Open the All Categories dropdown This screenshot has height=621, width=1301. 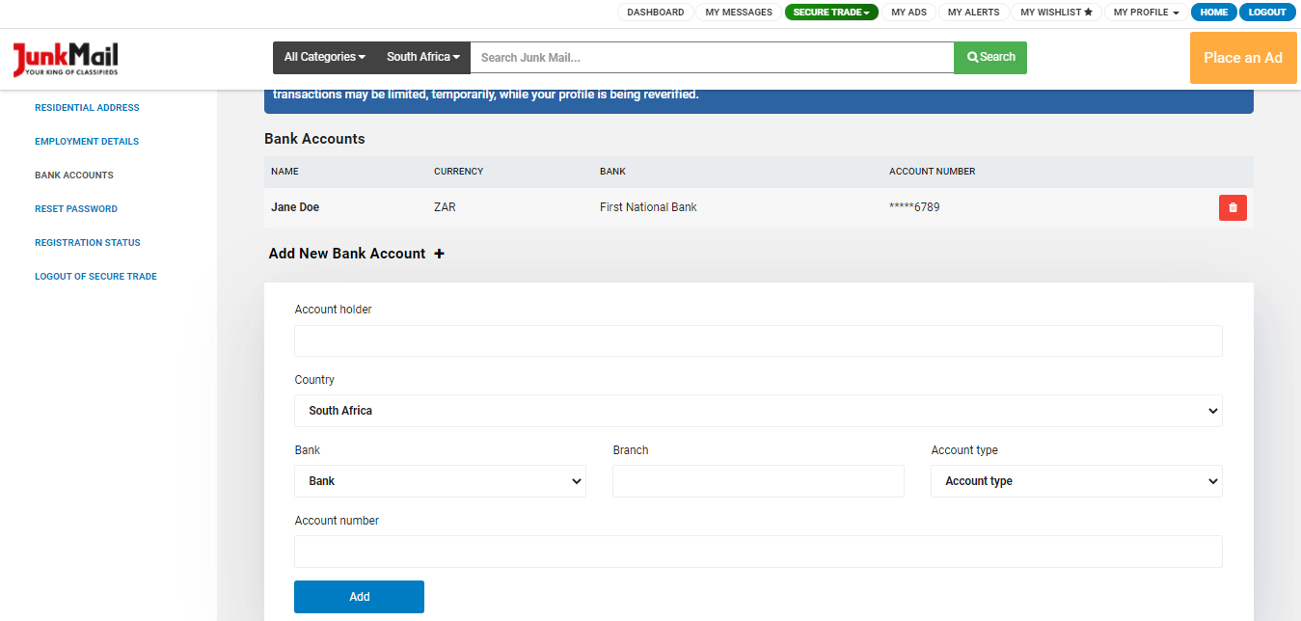click(323, 57)
